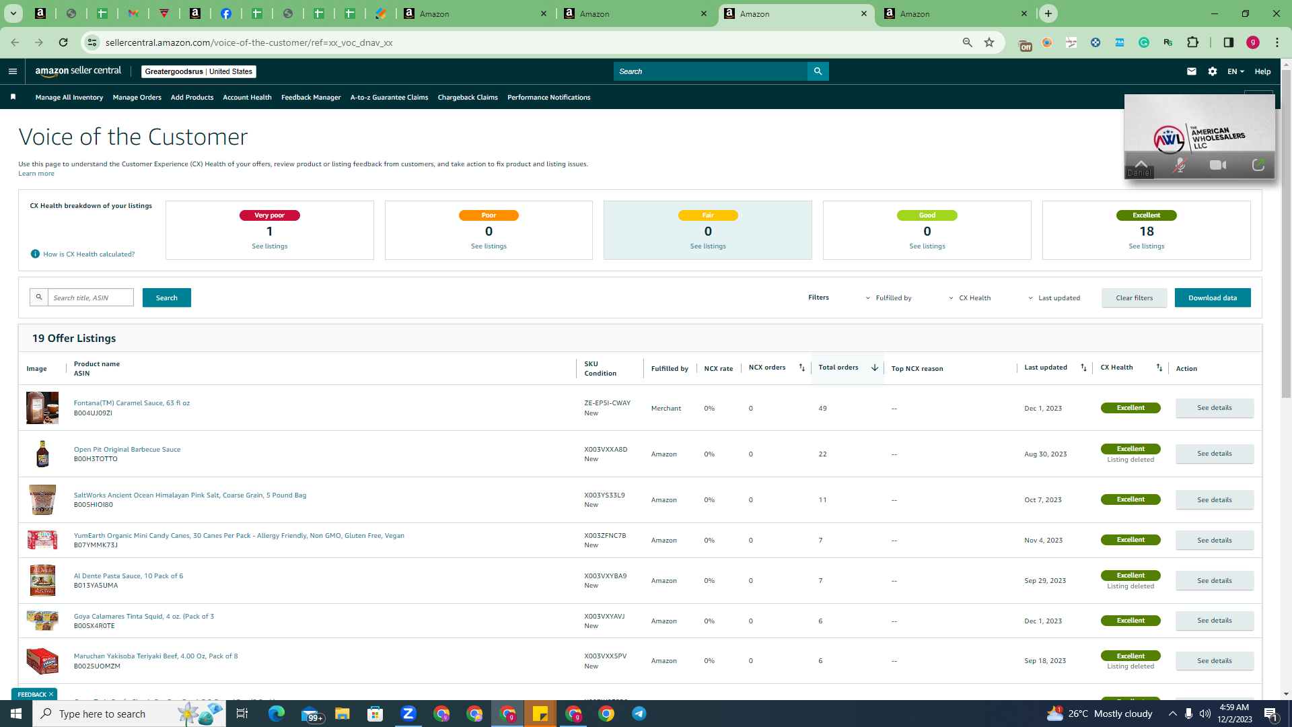Viewport: 1292px width, 727px height.
Task: See listings under the Very poor card
Action: pos(270,246)
